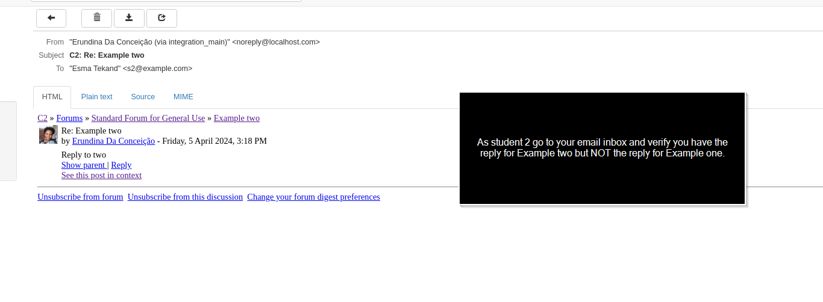The height and width of the screenshot is (302, 823).
Task: Release the message with share-arrow icon
Action: tap(161, 18)
